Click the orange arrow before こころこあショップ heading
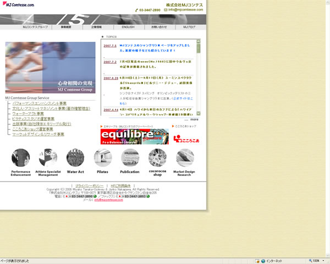The width and height of the screenshot is (330, 264). click(173, 126)
